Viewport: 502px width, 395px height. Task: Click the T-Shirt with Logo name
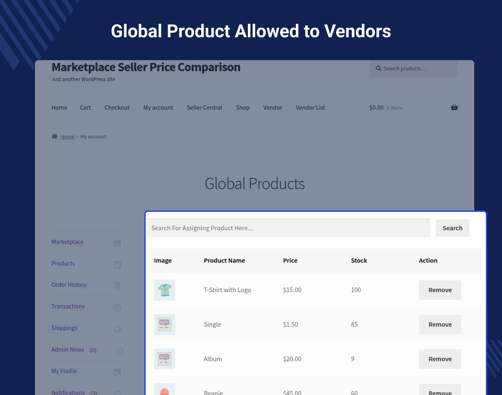(x=227, y=290)
